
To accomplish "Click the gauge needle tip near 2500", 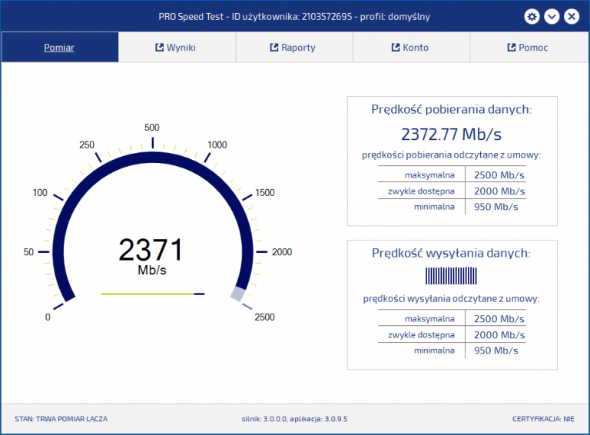I will coord(239,294).
